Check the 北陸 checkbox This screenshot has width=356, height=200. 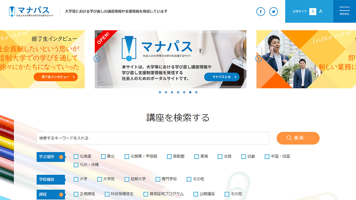(x=220, y=157)
